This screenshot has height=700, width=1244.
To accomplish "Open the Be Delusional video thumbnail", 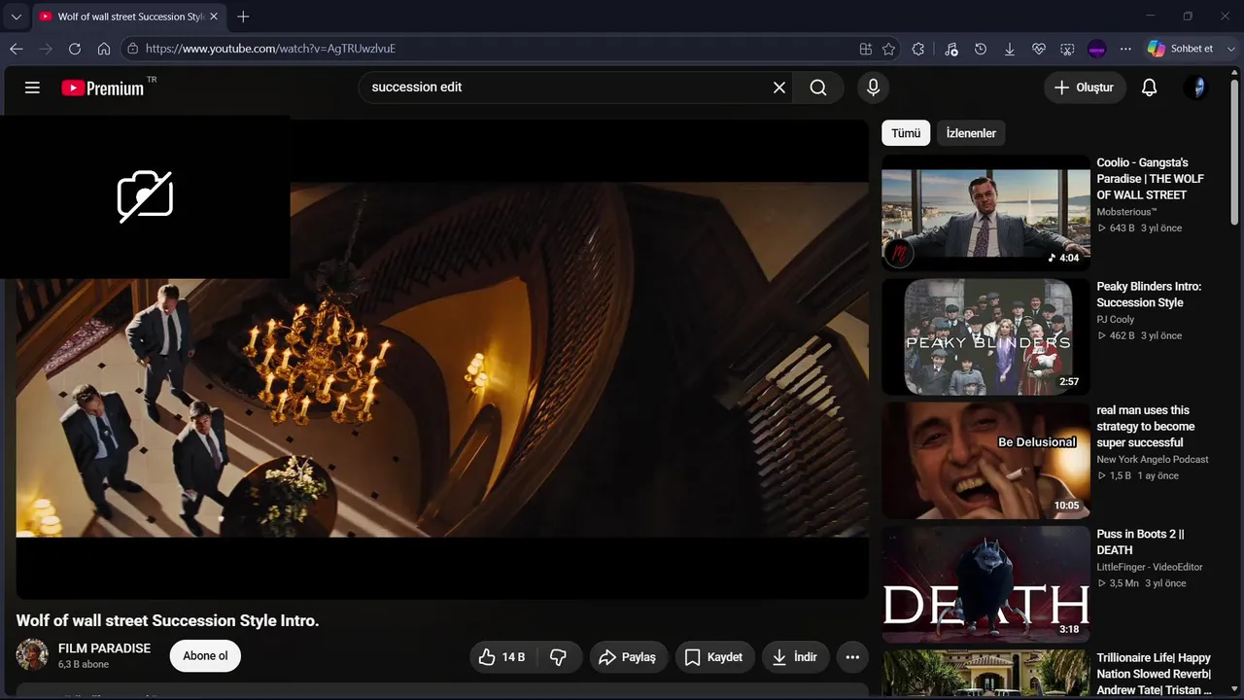I will (985, 461).
